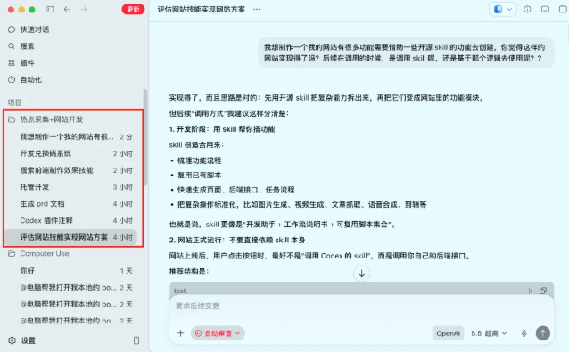
Task: Click the 插件 plugins grid icon
Action: click(12, 62)
